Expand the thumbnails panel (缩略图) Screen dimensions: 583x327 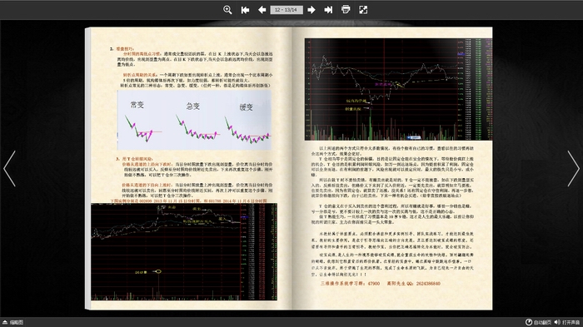[13, 322]
